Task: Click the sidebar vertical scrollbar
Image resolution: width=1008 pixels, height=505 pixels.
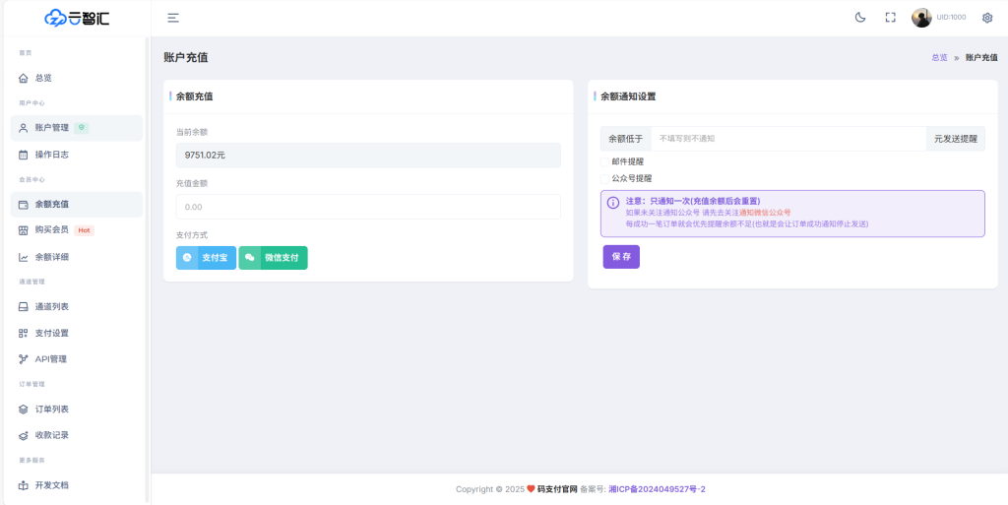Action: click(x=147, y=270)
